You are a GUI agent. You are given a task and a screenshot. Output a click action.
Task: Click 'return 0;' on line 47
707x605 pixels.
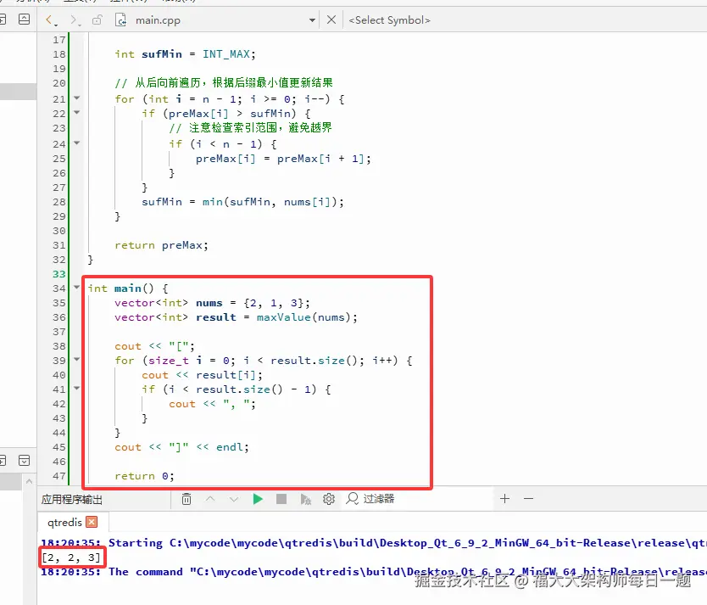[144, 476]
